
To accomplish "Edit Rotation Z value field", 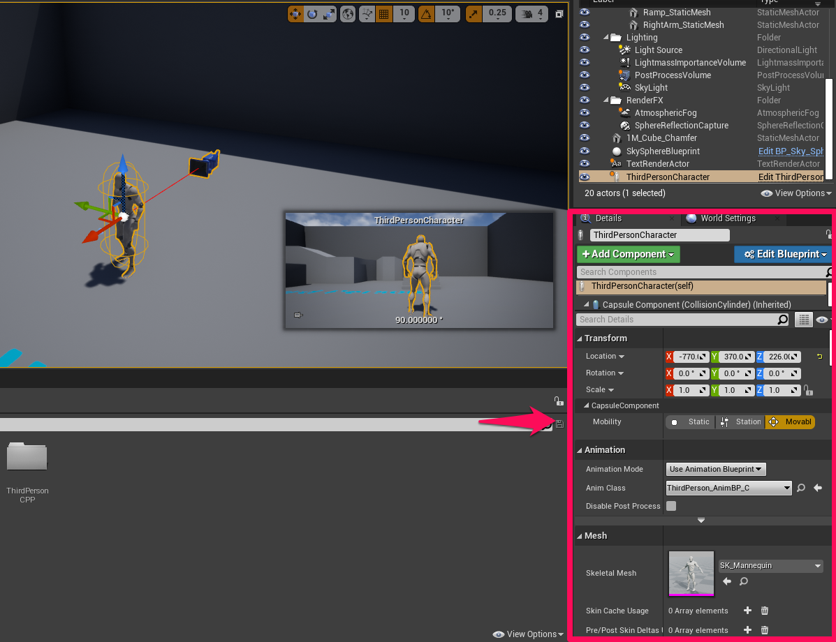I will coord(783,373).
